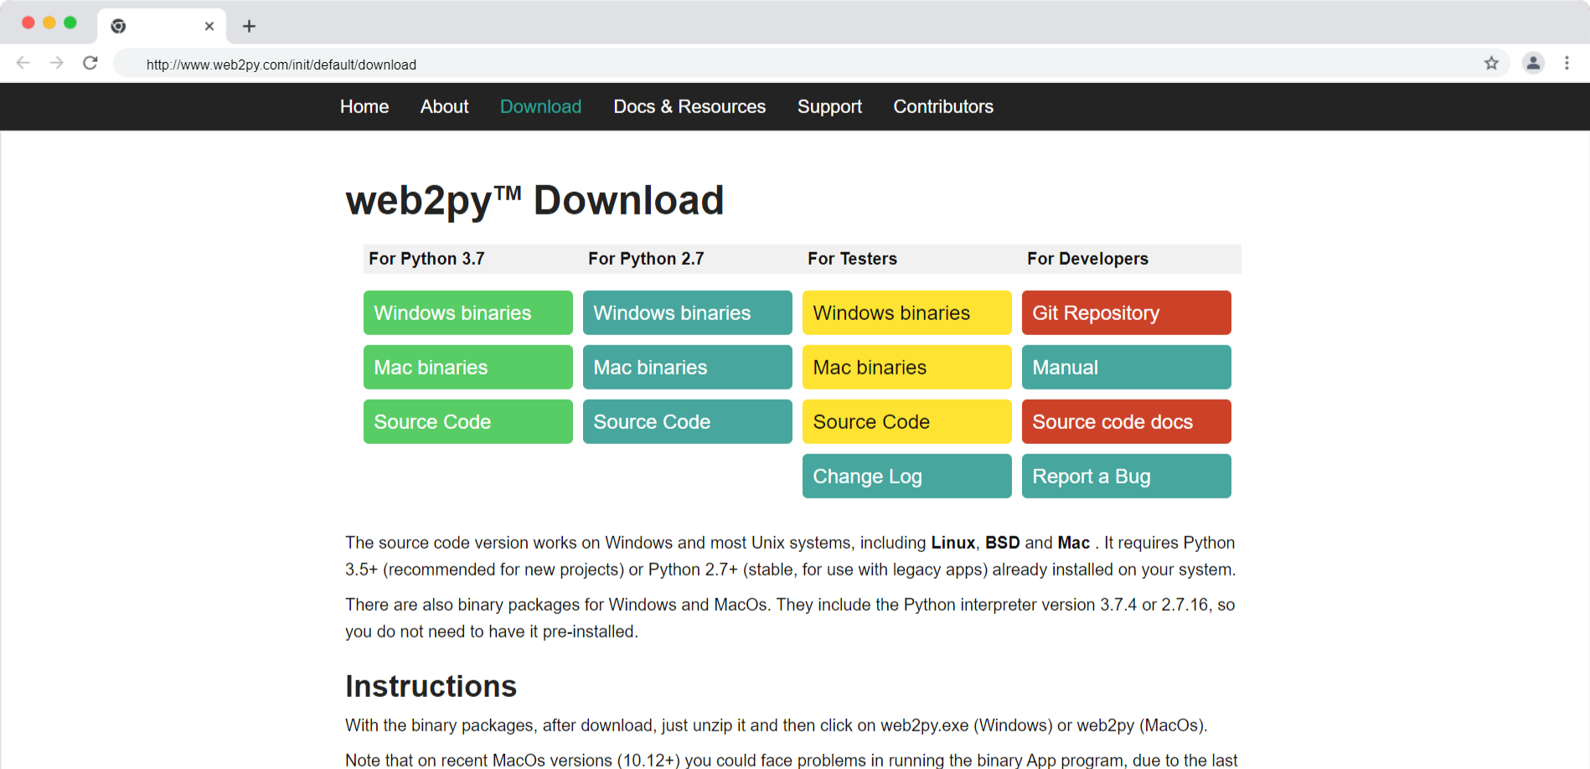Download Python 3.7 Windows binaries
The image size is (1590, 769).
coord(468,312)
